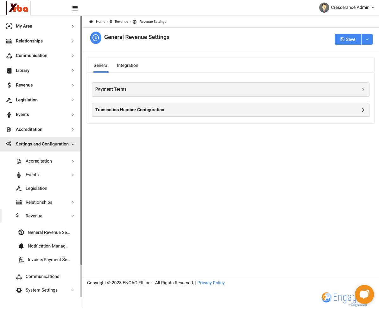
Task: Open Invoice/Payment Se... sidebar item
Action: [x=49, y=260]
